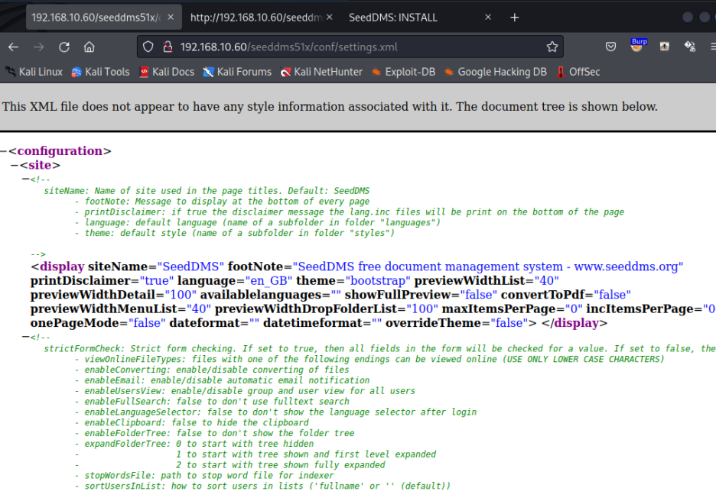Click the display element tag name

point(62,267)
